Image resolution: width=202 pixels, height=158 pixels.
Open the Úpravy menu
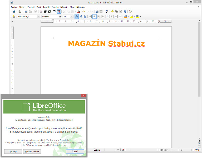[x=22, y=7]
